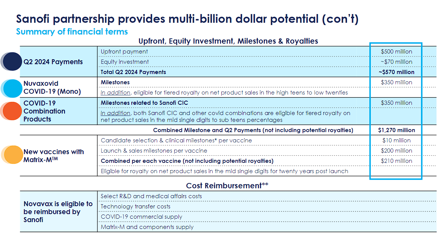The height and width of the screenshot is (235, 446).
Task: Click 'Novavax is eligible to be reimbursed by Sanofi'
Action: (58, 212)
